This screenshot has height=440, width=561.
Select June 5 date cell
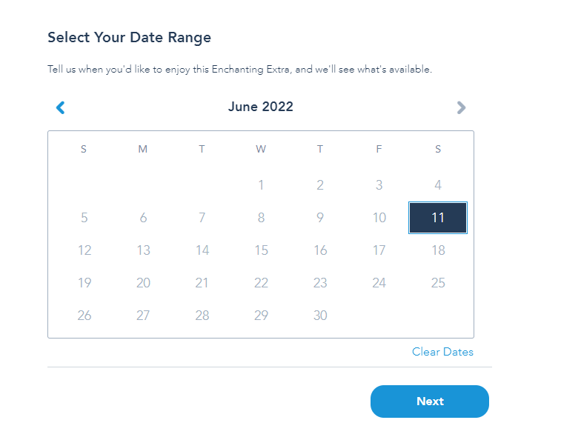tap(84, 218)
